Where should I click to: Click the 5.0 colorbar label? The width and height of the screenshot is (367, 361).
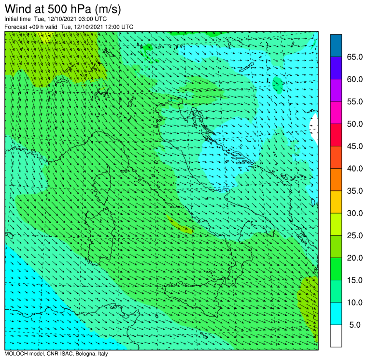click(355, 325)
